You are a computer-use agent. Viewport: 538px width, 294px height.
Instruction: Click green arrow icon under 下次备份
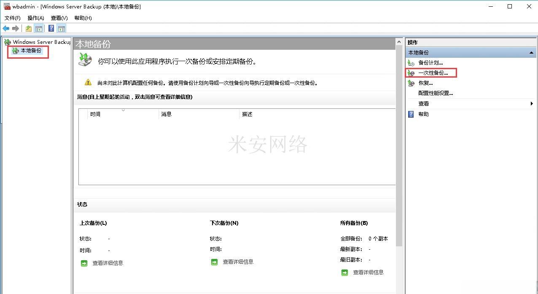[214, 262]
